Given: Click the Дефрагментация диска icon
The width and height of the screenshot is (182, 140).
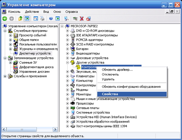Looking at the screenshot, I should pyautogui.click(x=16, y=67).
